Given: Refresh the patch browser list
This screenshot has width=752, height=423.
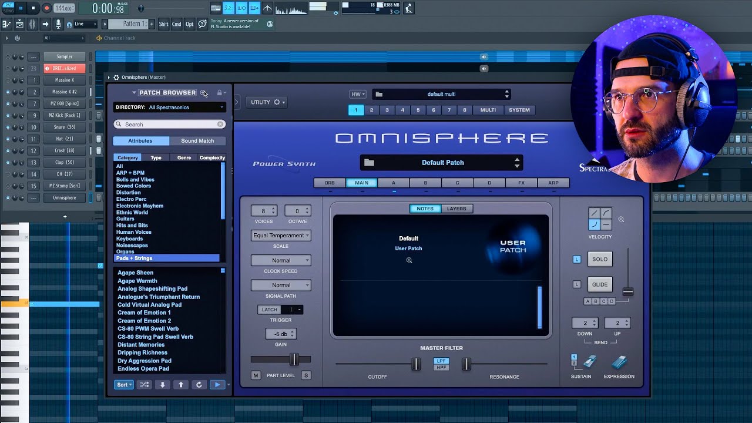Looking at the screenshot, I should pyautogui.click(x=199, y=385).
